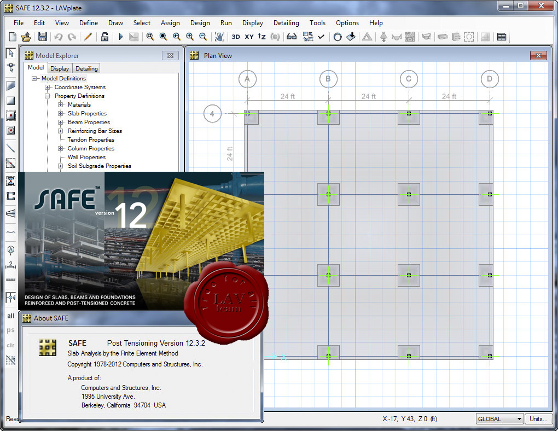Screen dimensions: 558x431
Task: Click the Zoom In plus icon
Action: point(190,37)
